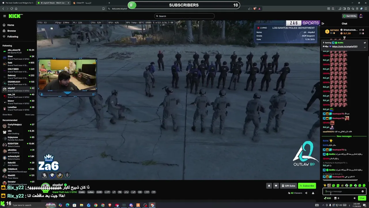369x208 pixels.
Task: Open Microsoft Edge from the Windows taskbar
Action: coord(67,205)
